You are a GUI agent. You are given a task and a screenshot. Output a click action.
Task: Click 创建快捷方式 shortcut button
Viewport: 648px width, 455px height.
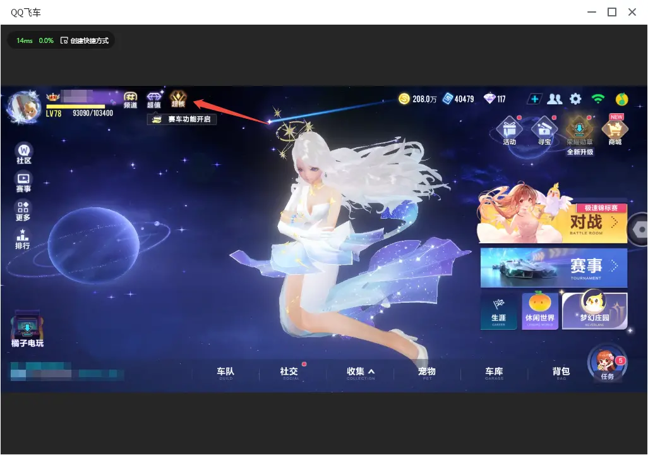(x=84, y=40)
